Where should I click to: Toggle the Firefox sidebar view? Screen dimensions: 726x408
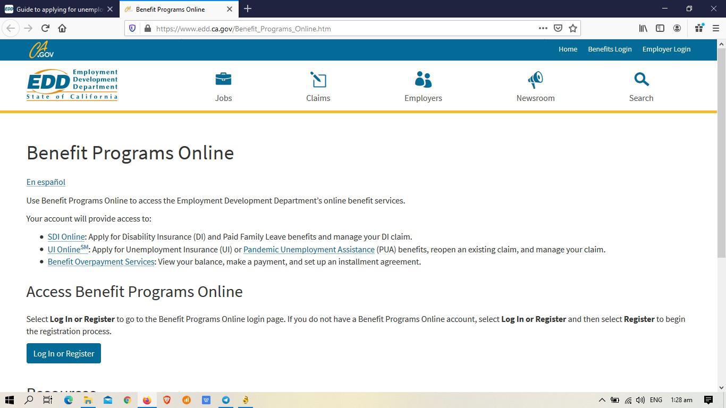coord(660,29)
